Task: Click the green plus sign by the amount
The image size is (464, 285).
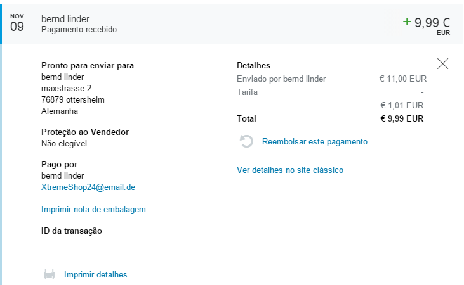Action: 407,22
